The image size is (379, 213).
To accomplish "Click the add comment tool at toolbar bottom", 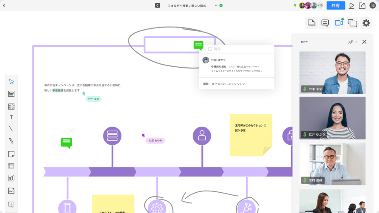I will (11, 205).
